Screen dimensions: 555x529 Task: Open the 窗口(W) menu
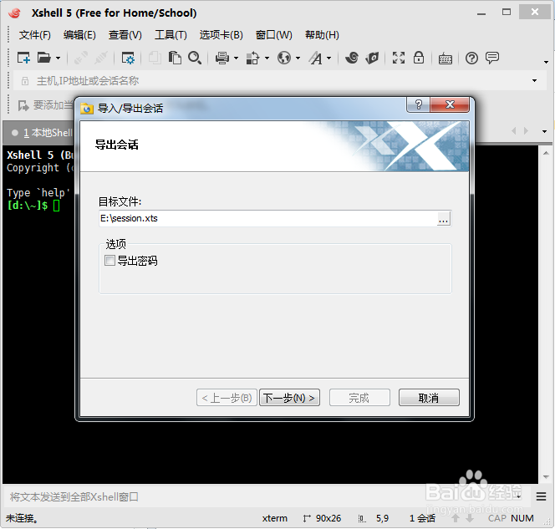tap(274, 35)
